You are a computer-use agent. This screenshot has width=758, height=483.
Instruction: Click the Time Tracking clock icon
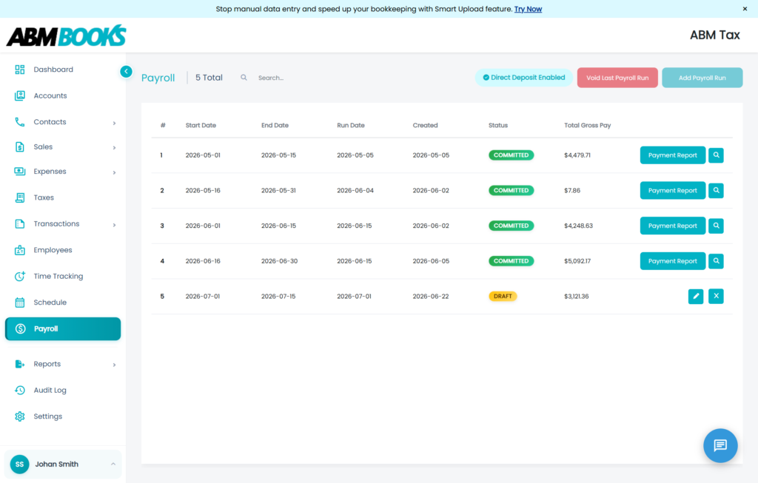[x=20, y=277]
